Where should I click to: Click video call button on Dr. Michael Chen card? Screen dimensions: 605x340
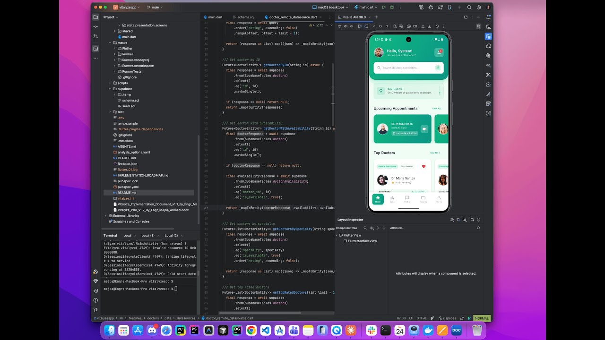click(424, 128)
